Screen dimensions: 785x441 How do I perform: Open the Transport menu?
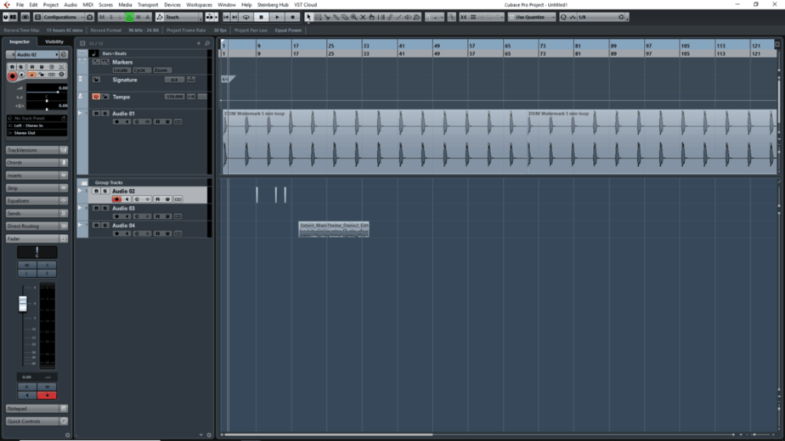(x=148, y=4)
